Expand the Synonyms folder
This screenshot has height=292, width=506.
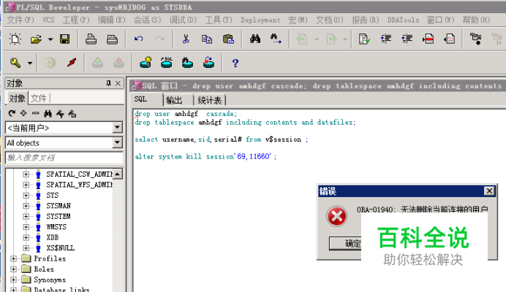pos(14,280)
